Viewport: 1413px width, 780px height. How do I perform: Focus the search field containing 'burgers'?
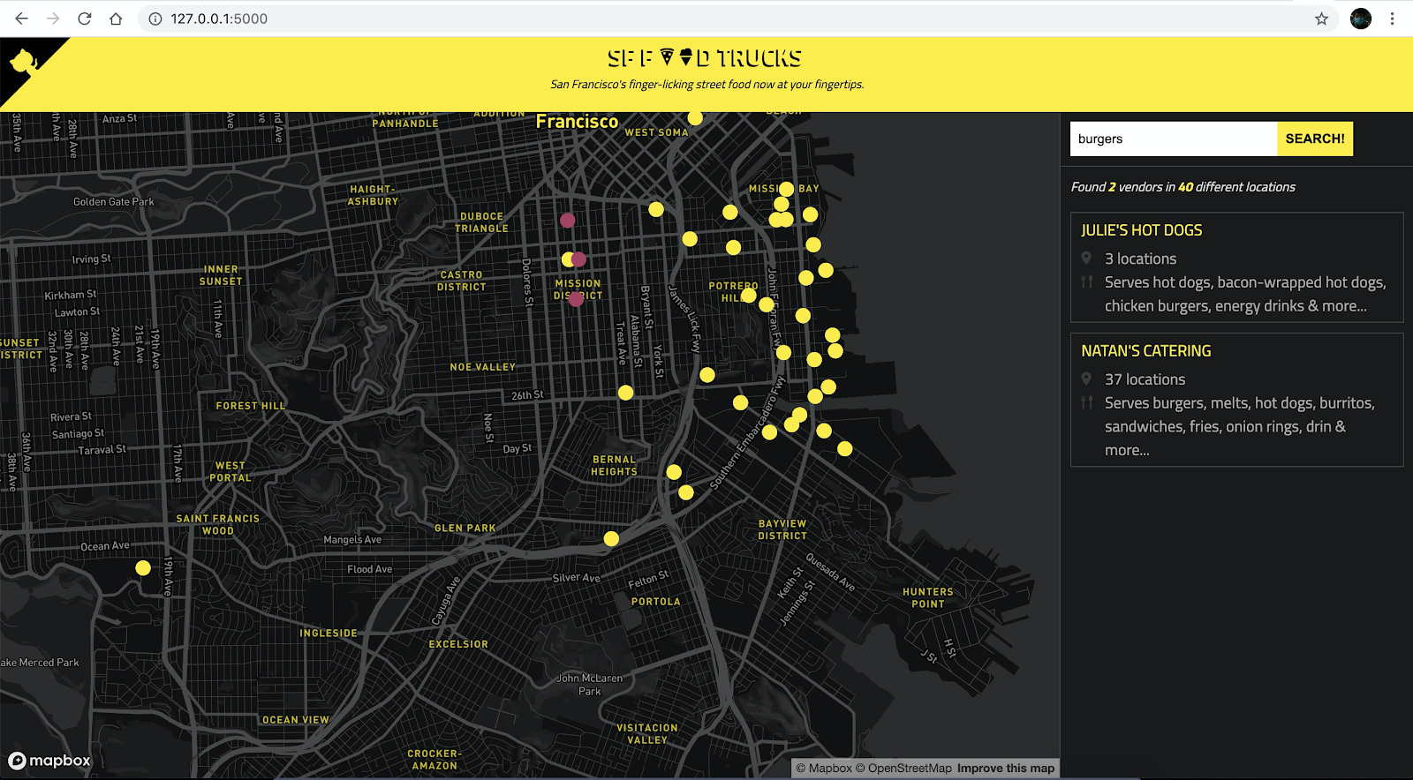coord(1174,139)
